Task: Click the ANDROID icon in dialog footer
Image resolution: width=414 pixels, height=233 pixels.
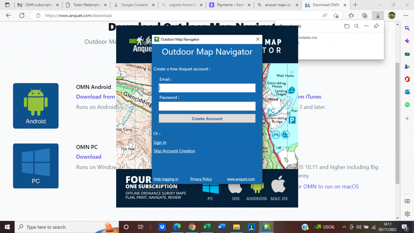Action: [x=256, y=188]
